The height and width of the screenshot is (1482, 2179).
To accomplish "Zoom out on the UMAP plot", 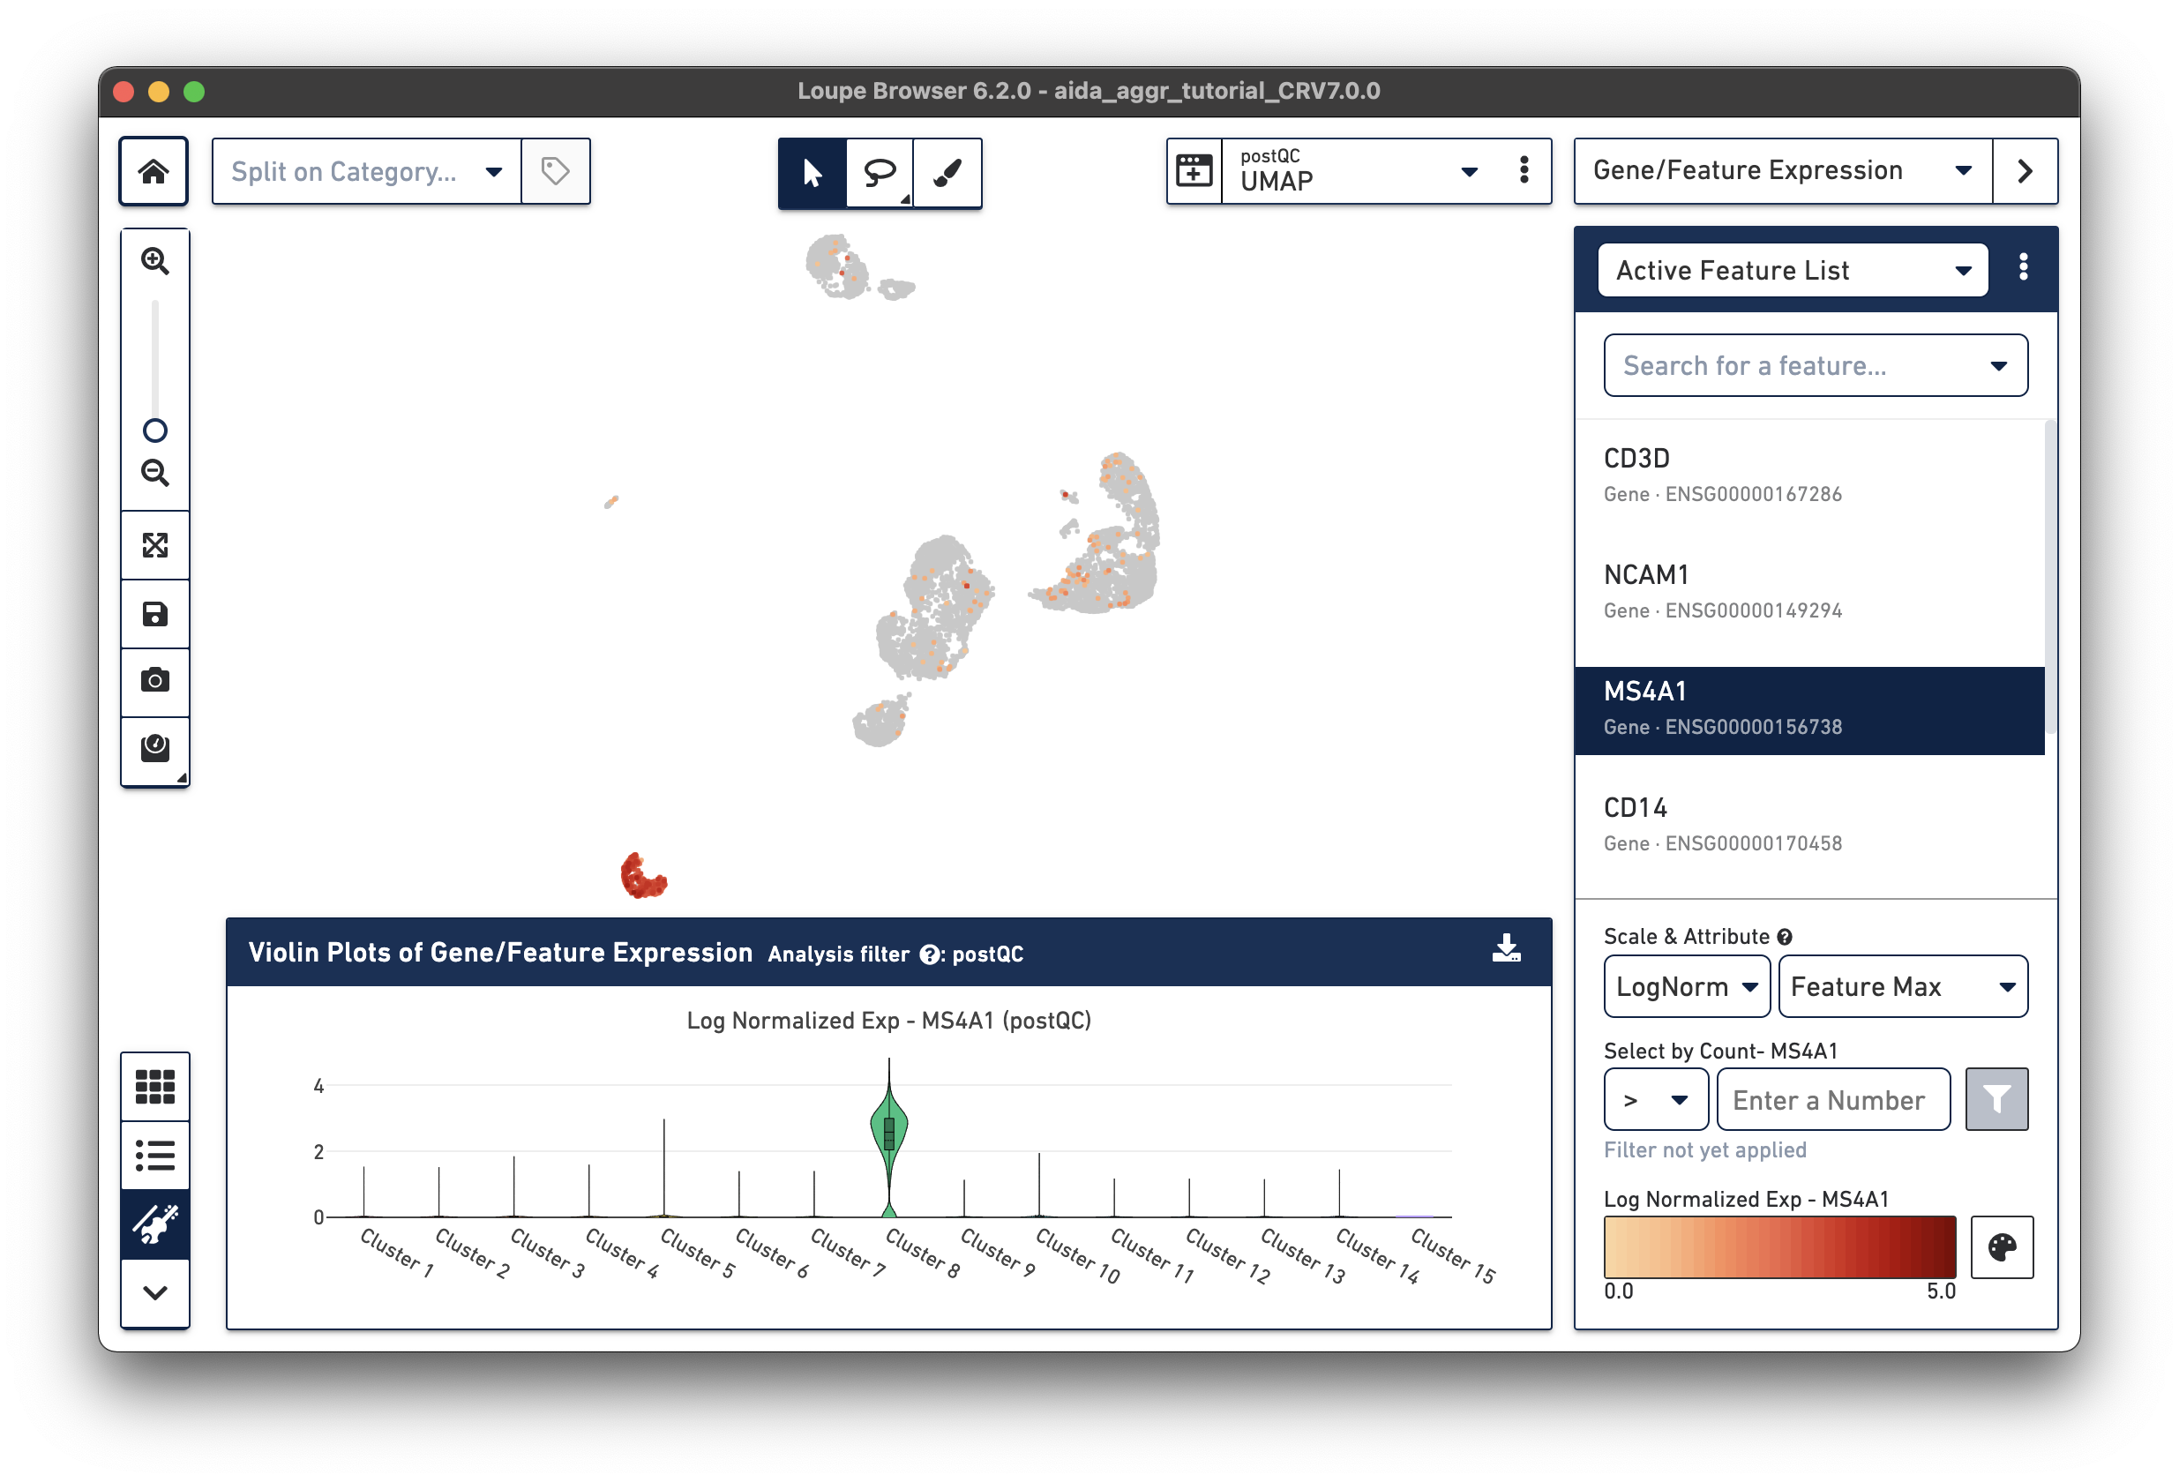I will click(x=154, y=474).
